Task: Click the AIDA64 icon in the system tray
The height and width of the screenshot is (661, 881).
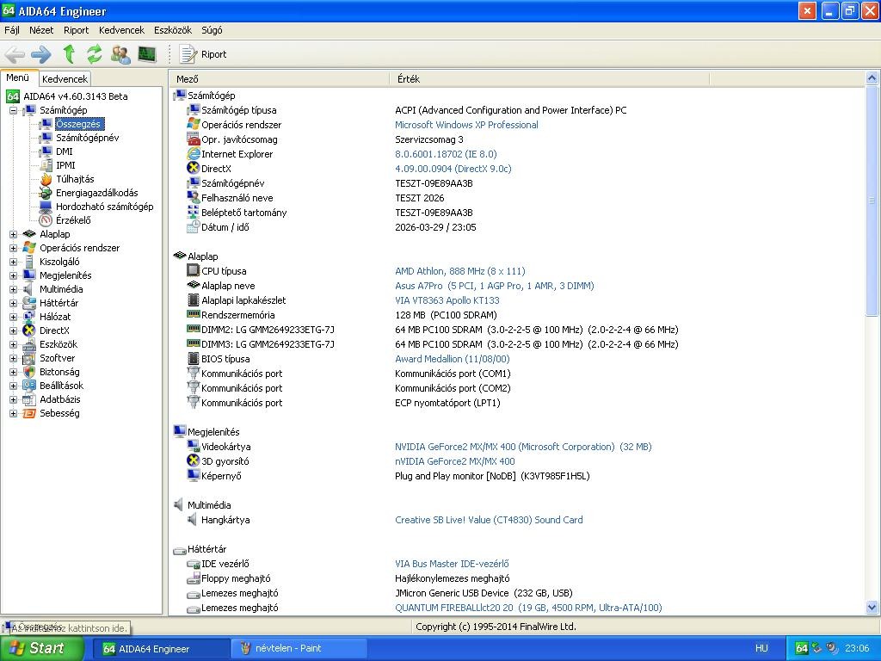Action: [x=803, y=649]
